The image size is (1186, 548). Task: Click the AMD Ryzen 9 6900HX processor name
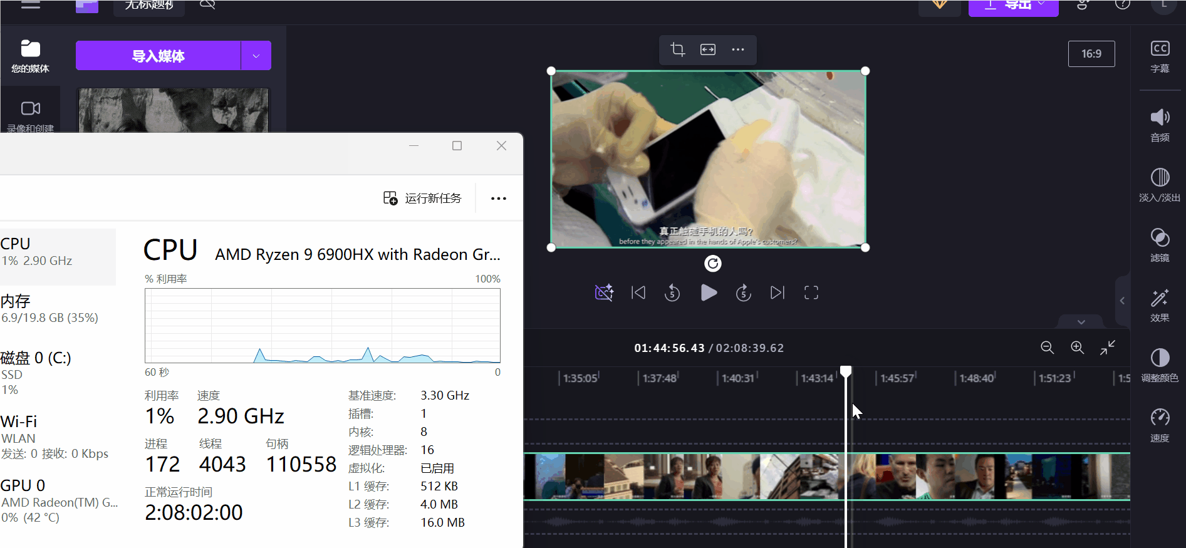pyautogui.click(x=358, y=254)
